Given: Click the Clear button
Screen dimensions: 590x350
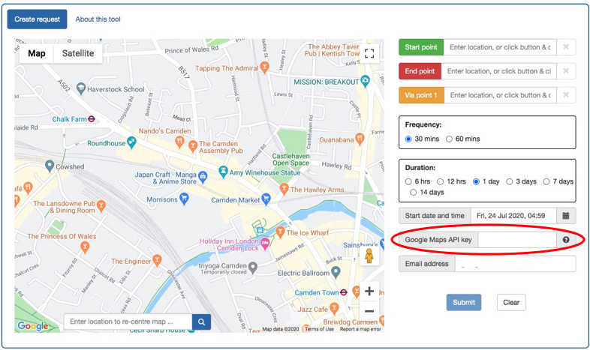Looking at the screenshot, I should coord(511,303).
